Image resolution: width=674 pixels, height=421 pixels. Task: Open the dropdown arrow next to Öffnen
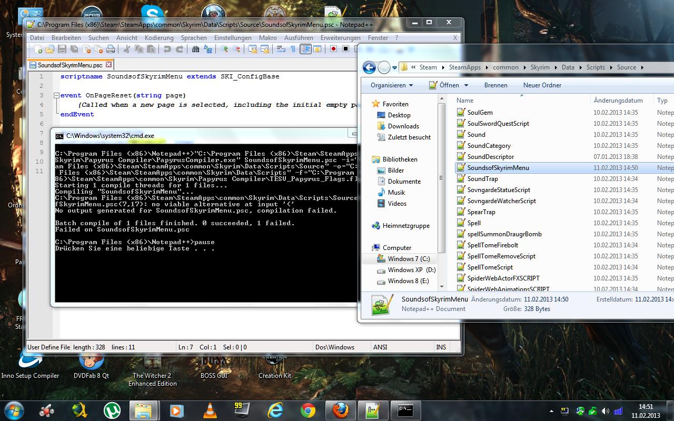(x=465, y=85)
